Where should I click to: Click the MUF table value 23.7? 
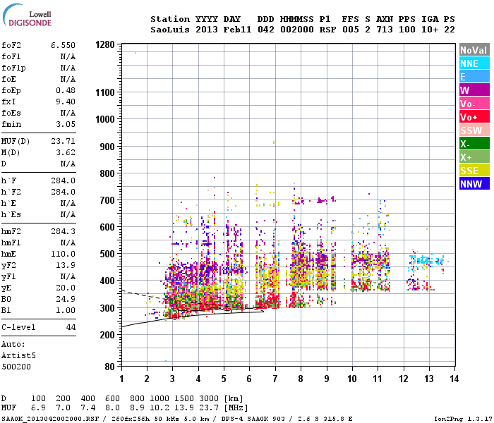tap(209, 408)
